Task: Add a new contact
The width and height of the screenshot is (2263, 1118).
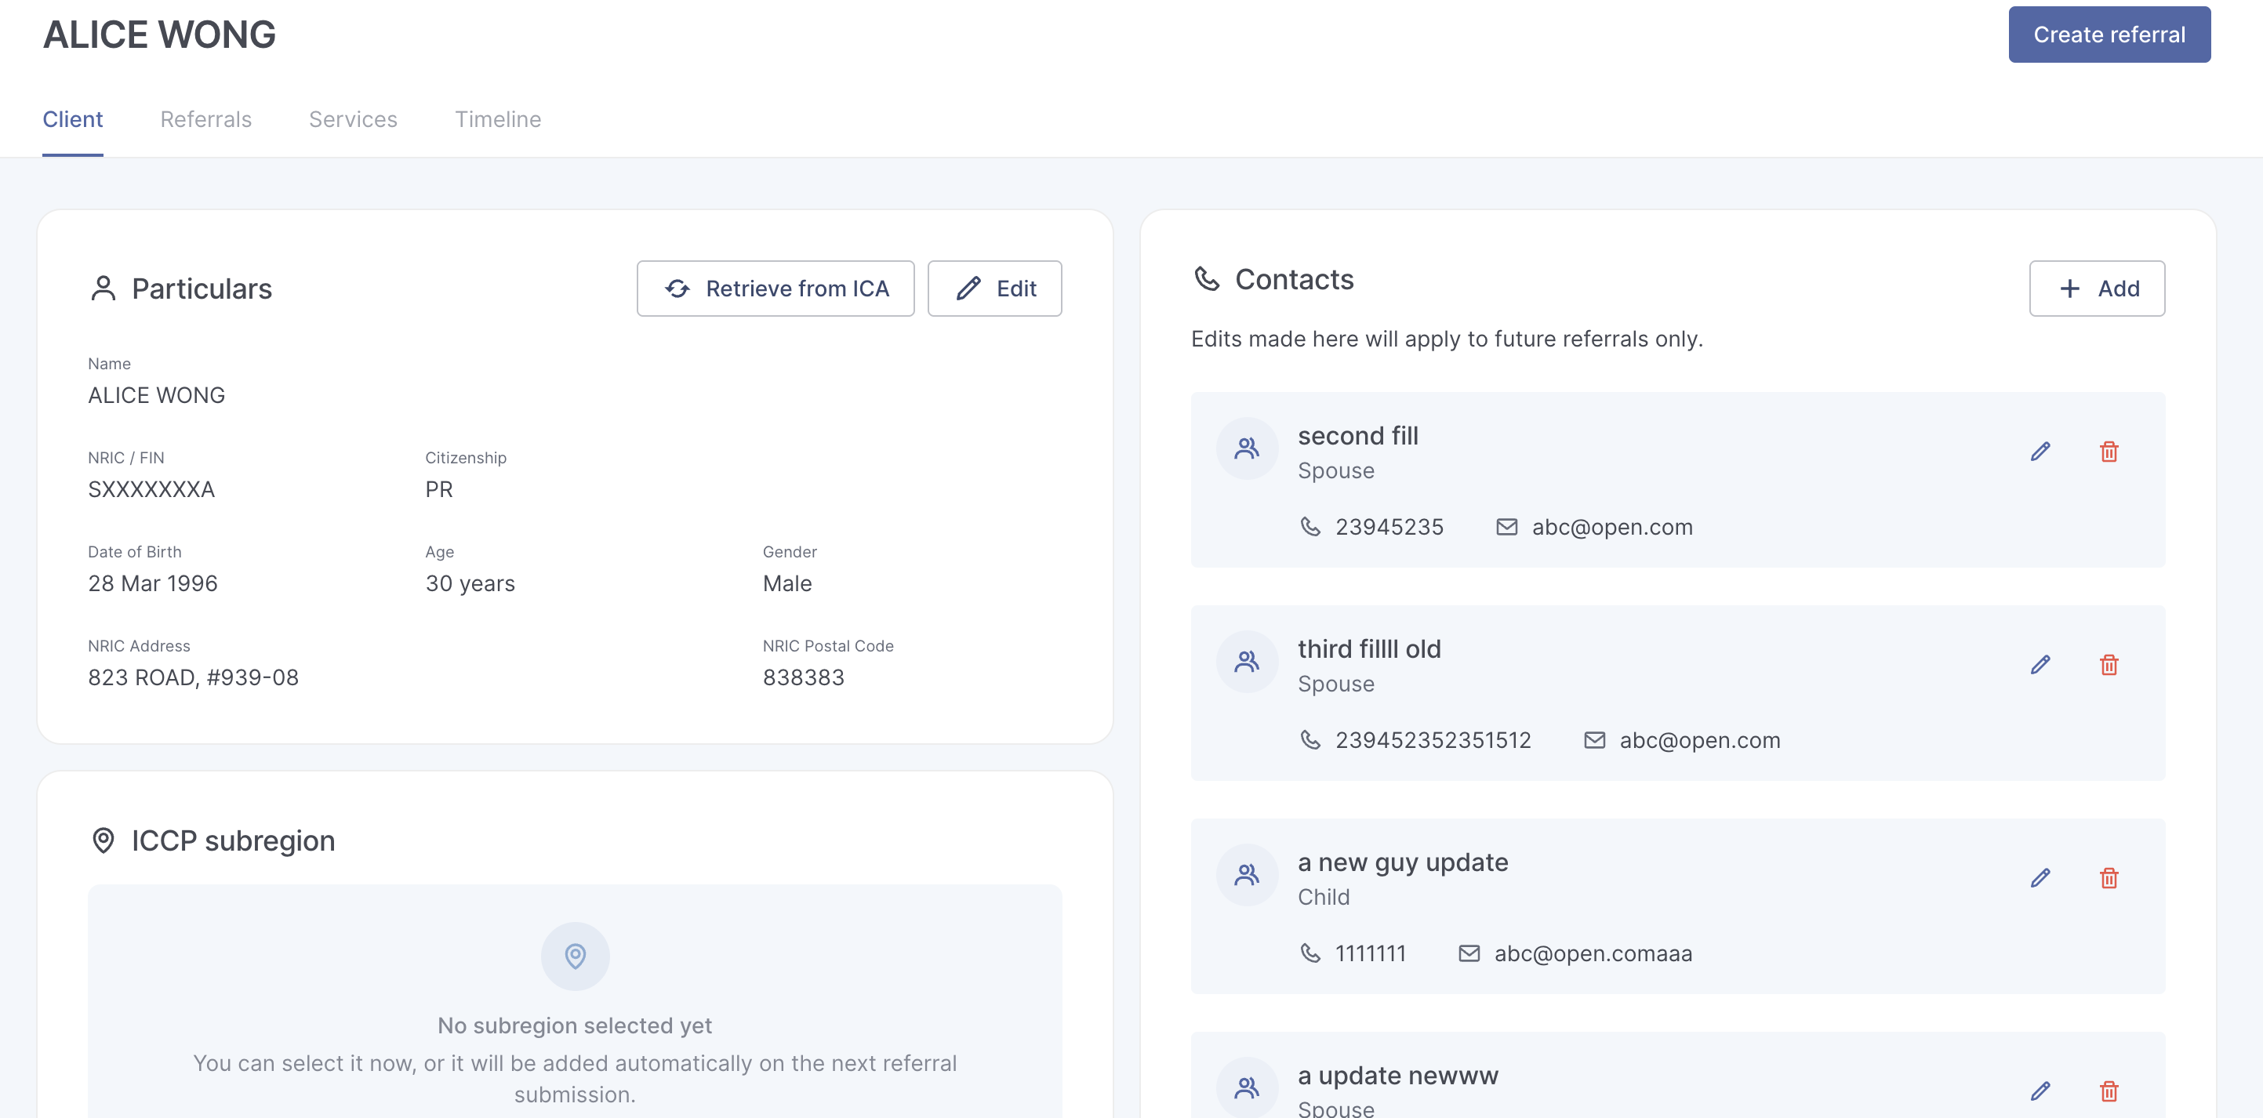Action: (2097, 288)
